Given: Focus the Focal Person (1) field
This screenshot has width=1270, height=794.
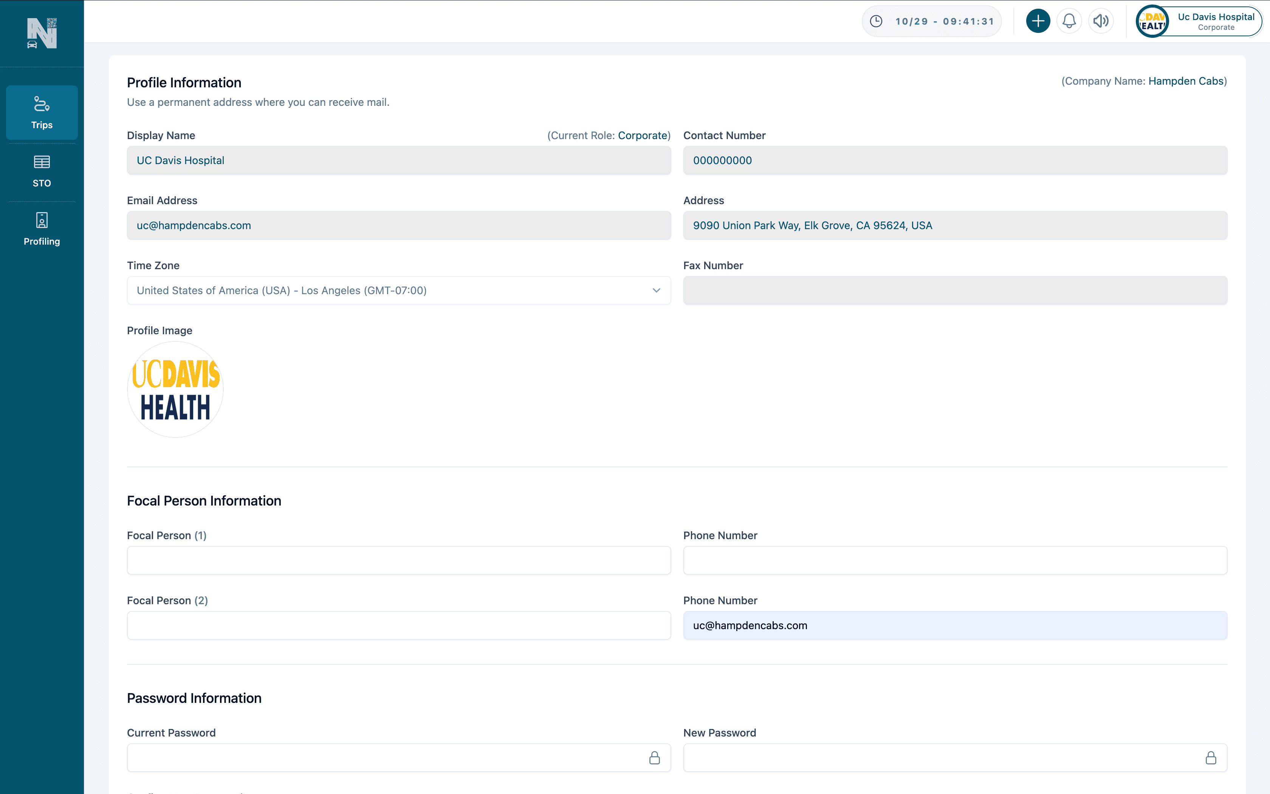Looking at the screenshot, I should (399, 560).
